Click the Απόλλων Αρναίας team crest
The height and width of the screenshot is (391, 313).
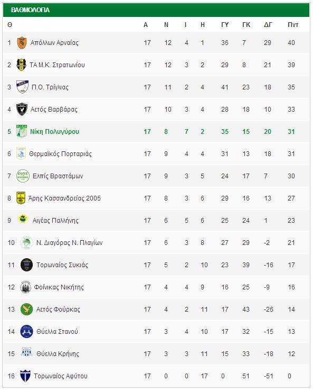pyautogui.click(x=22, y=43)
